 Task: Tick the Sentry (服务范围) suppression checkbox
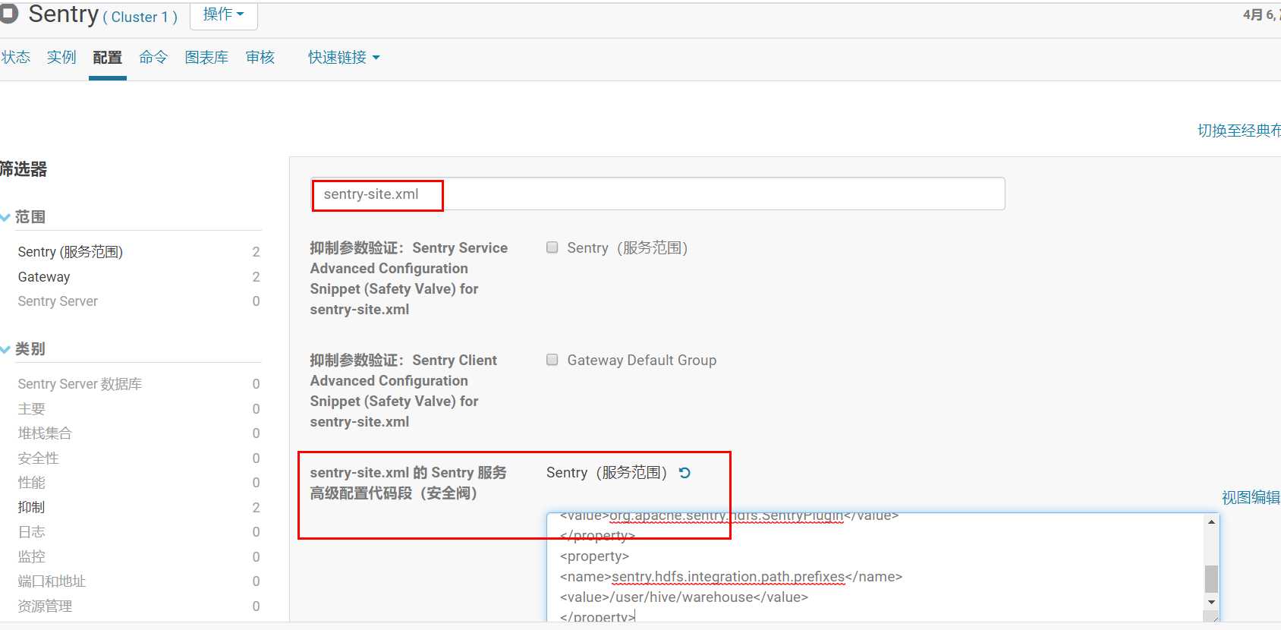552,247
